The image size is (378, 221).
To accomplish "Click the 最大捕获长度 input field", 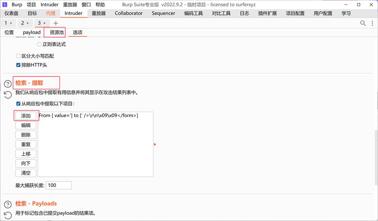I will click(59, 185).
